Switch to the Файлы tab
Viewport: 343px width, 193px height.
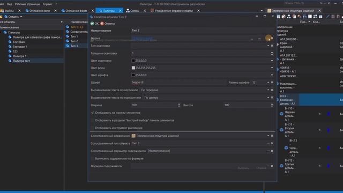8,11
